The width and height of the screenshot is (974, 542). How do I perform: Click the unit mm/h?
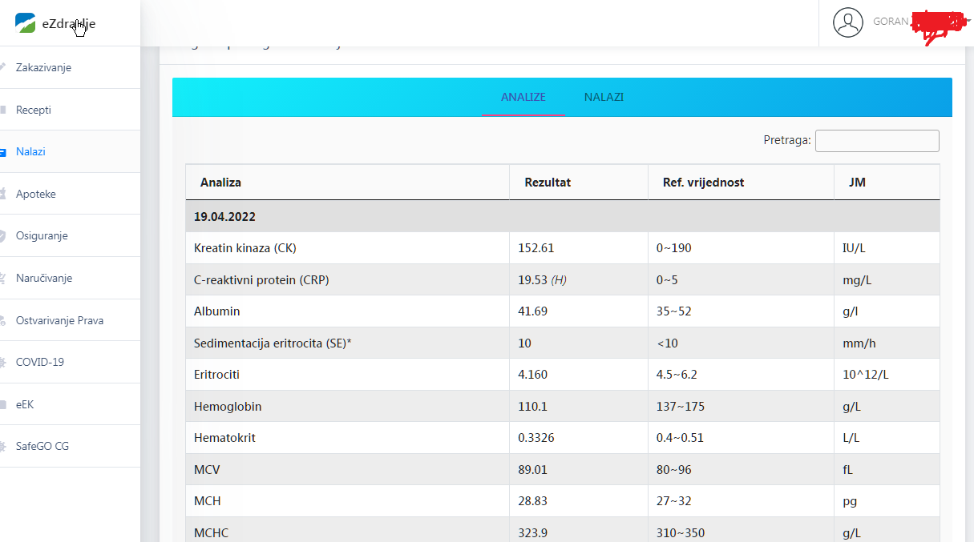pyautogui.click(x=859, y=343)
